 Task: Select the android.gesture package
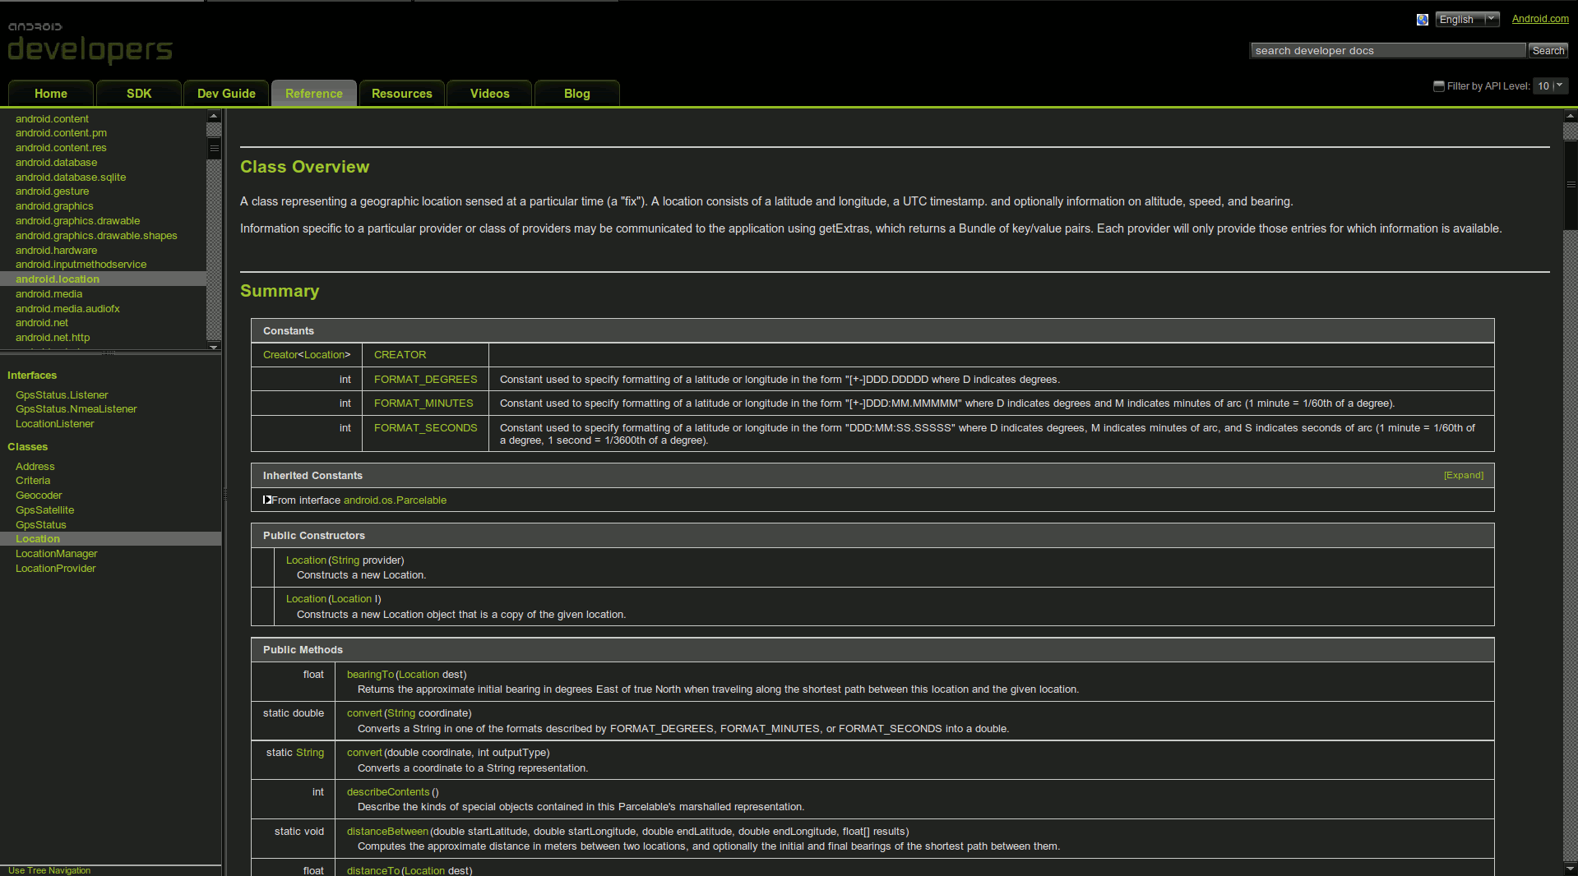52,191
